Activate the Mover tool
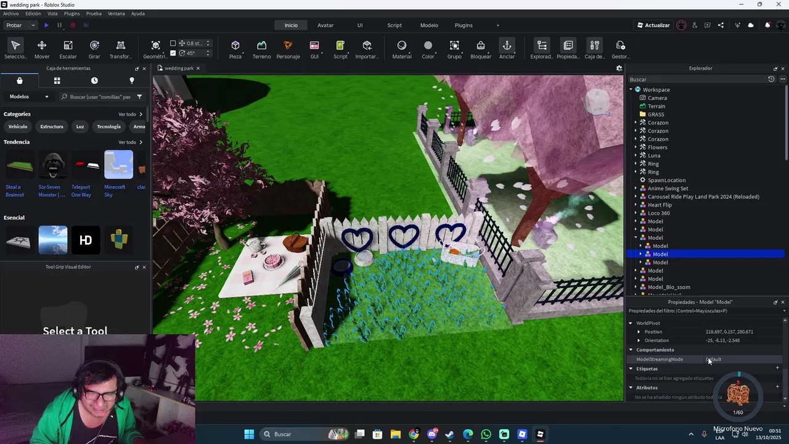789x444 pixels. tap(42, 49)
